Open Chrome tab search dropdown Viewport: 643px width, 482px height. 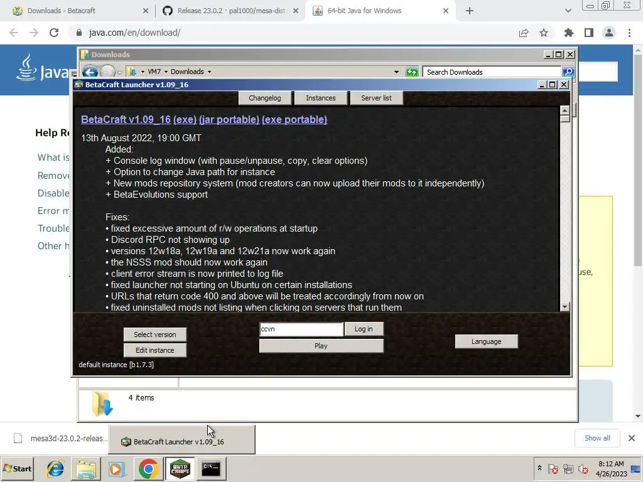click(x=568, y=11)
